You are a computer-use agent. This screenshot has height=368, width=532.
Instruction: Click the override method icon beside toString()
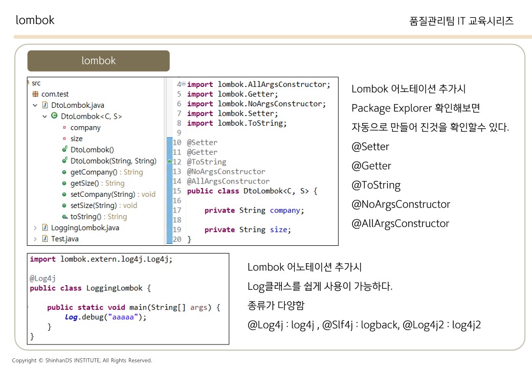pyautogui.click(x=65, y=217)
